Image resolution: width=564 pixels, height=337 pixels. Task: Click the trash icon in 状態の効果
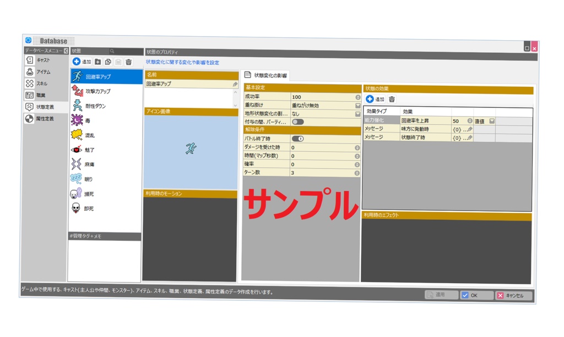[392, 99]
